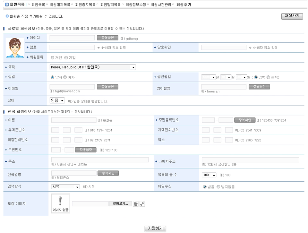This screenshot has width=308, height=233.
Task: Go to the 회원대기목록 tab
Action: tap(60, 5)
